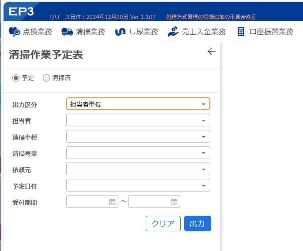Expand the 清掃号車 combo box

coord(138,153)
